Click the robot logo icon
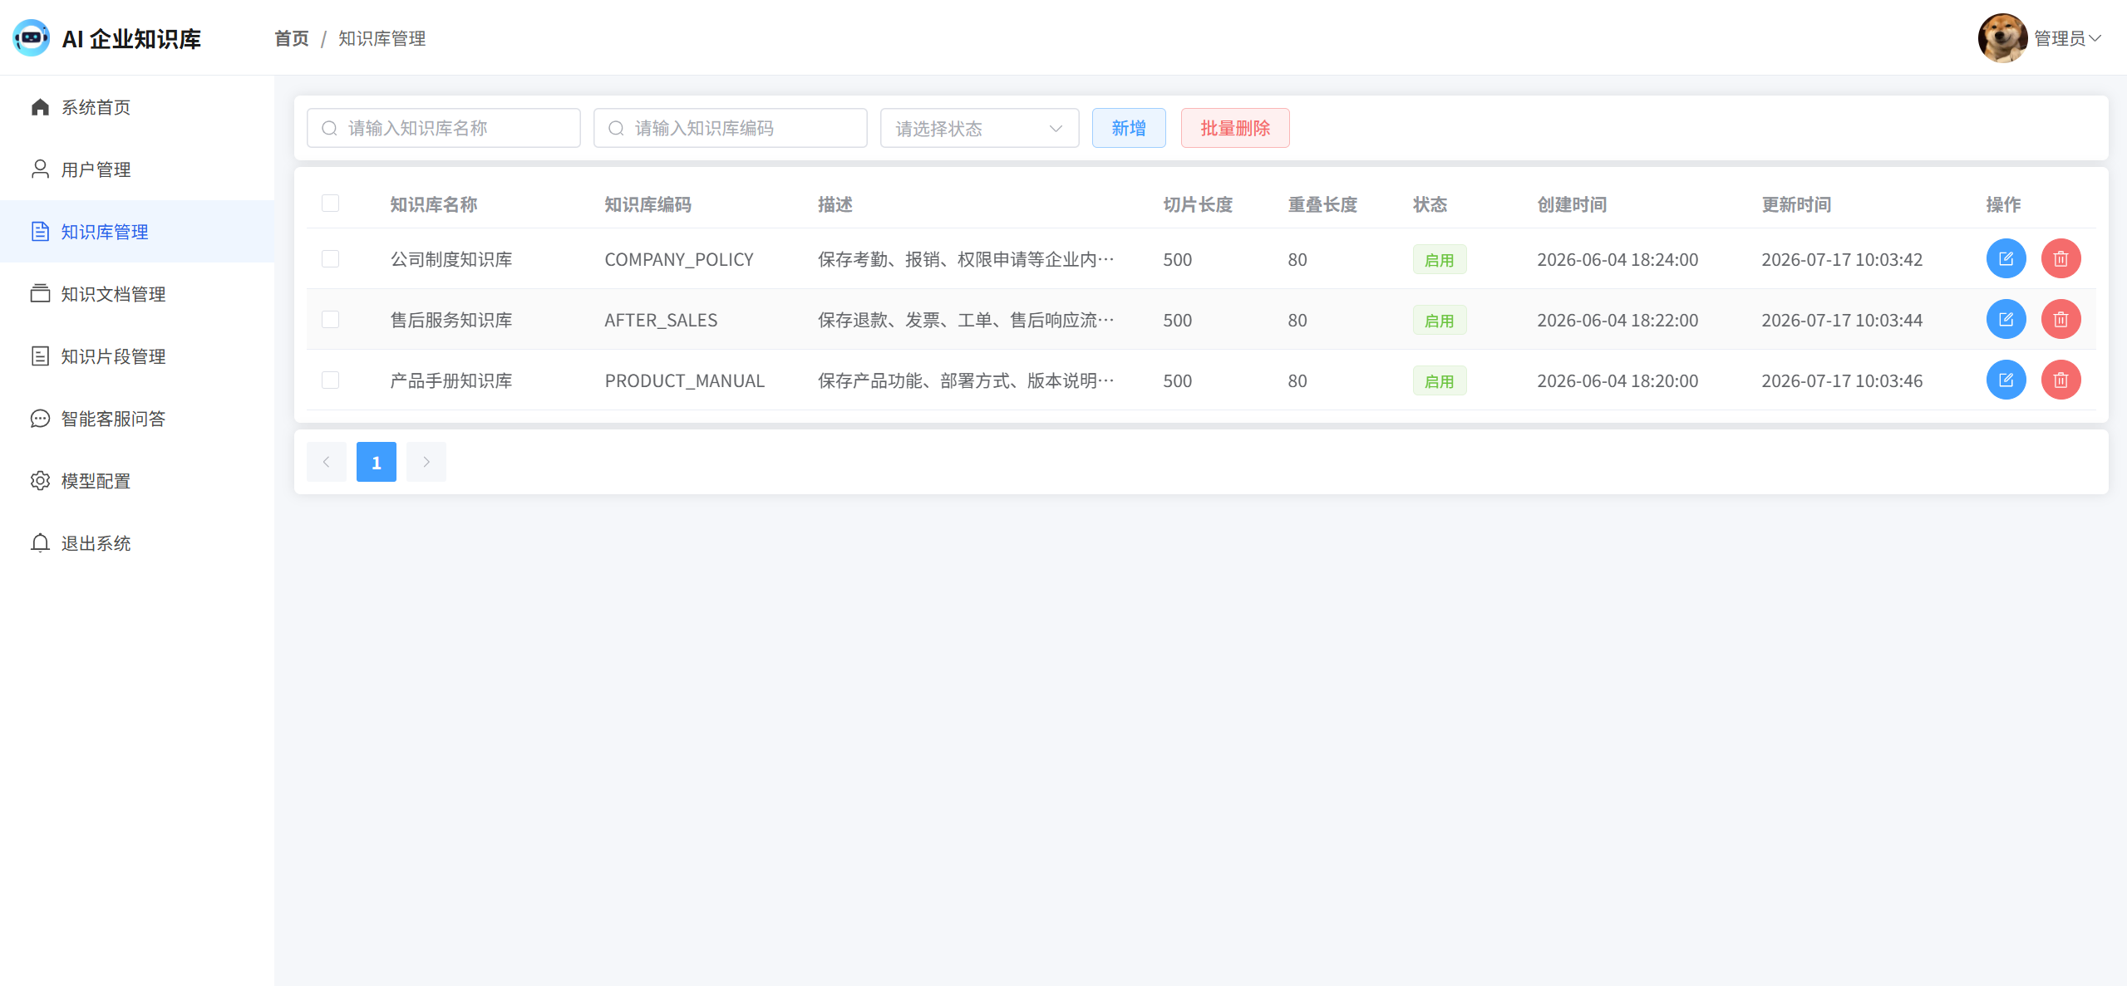The height and width of the screenshot is (986, 2127). click(32, 38)
